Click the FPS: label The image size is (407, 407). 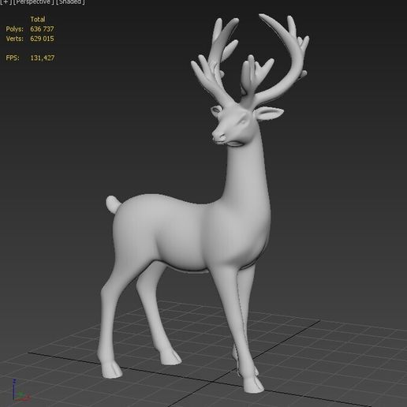coord(13,58)
